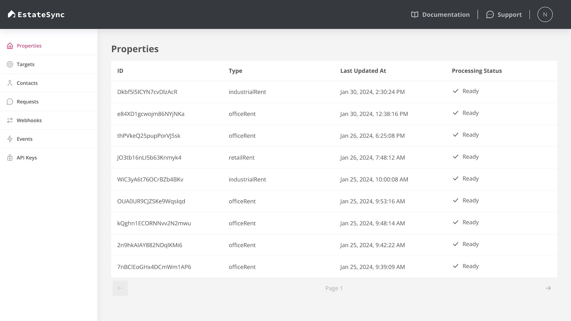Click the Properties home icon in sidebar
Image resolution: width=571 pixels, height=321 pixels.
10,46
